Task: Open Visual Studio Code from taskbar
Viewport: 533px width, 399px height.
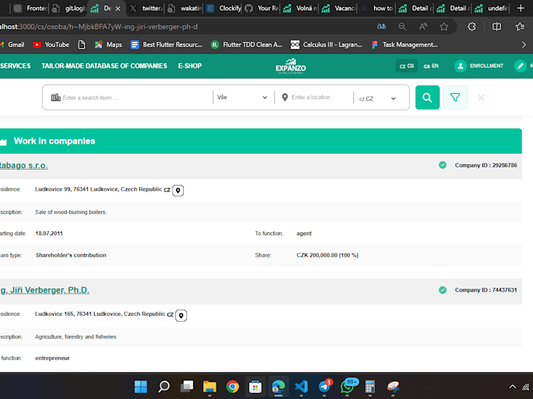Action: tap(301, 386)
